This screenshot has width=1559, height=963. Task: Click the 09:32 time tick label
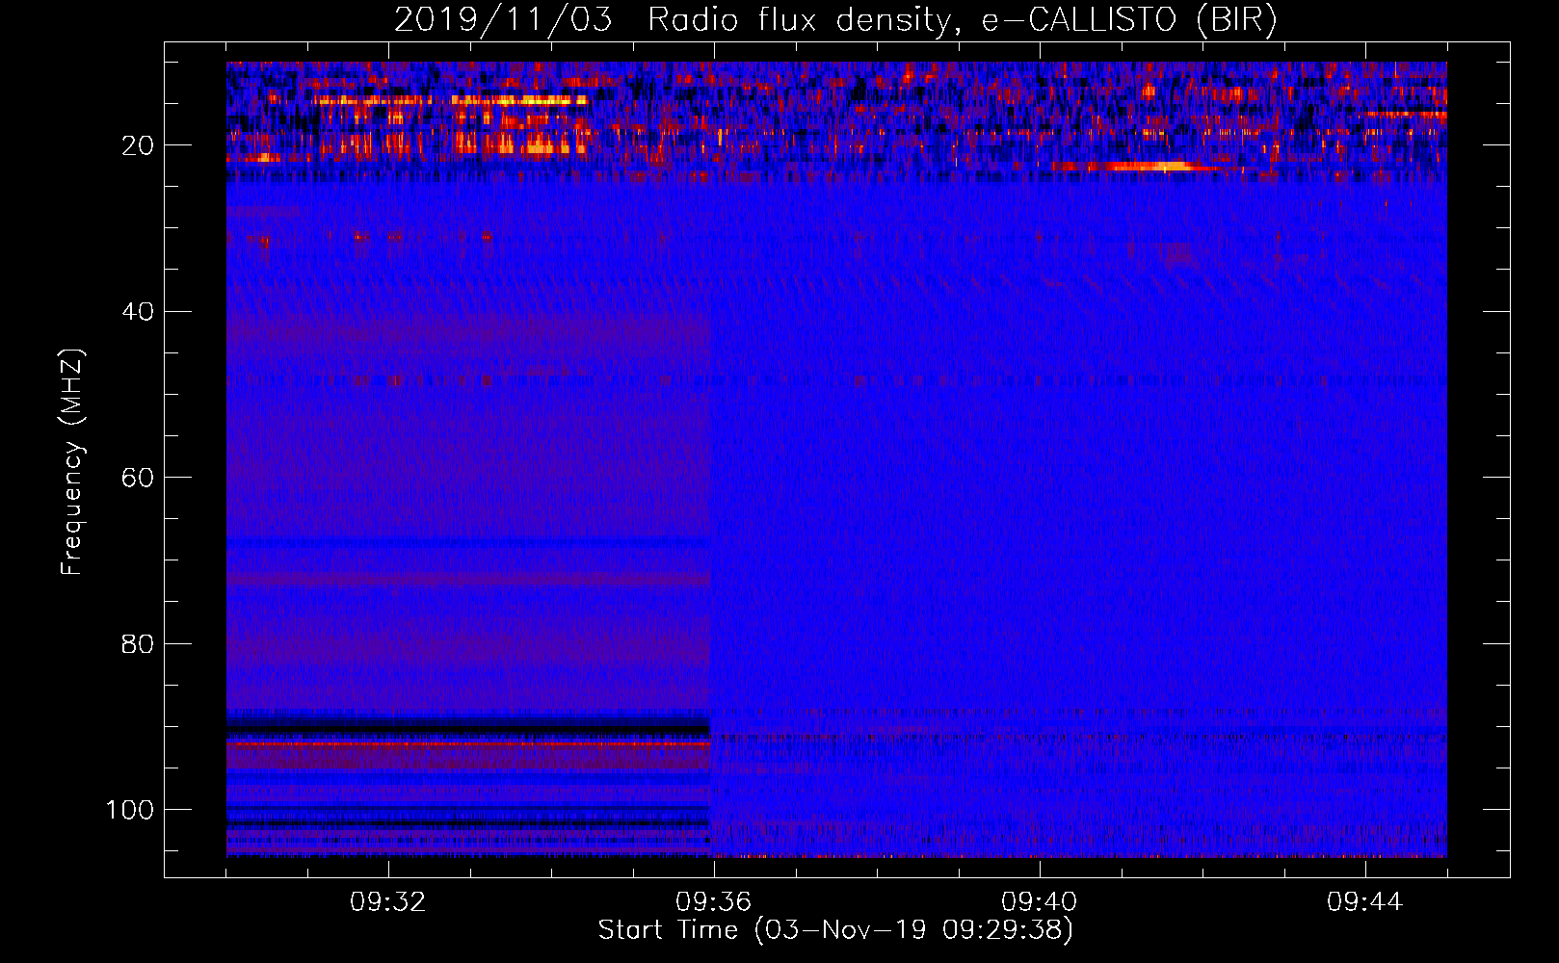(388, 902)
